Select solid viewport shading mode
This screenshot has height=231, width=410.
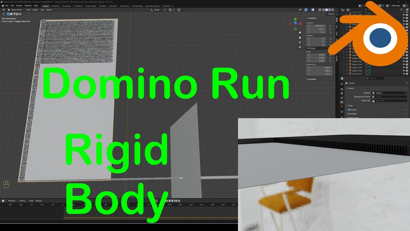click(327, 10)
